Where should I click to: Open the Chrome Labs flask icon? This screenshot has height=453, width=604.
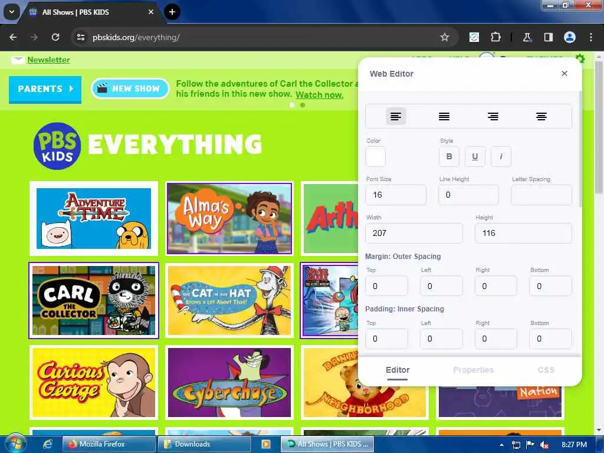(x=527, y=37)
